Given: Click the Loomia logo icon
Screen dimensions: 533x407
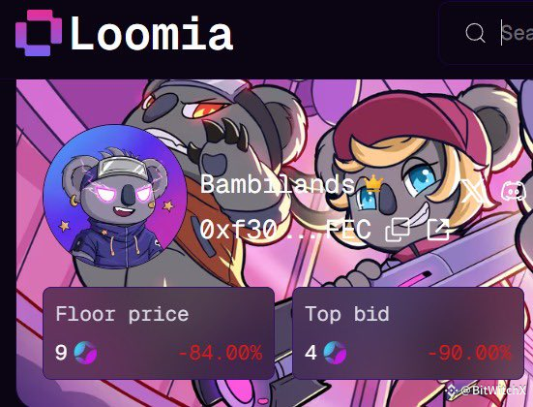Looking at the screenshot, I should (x=39, y=33).
